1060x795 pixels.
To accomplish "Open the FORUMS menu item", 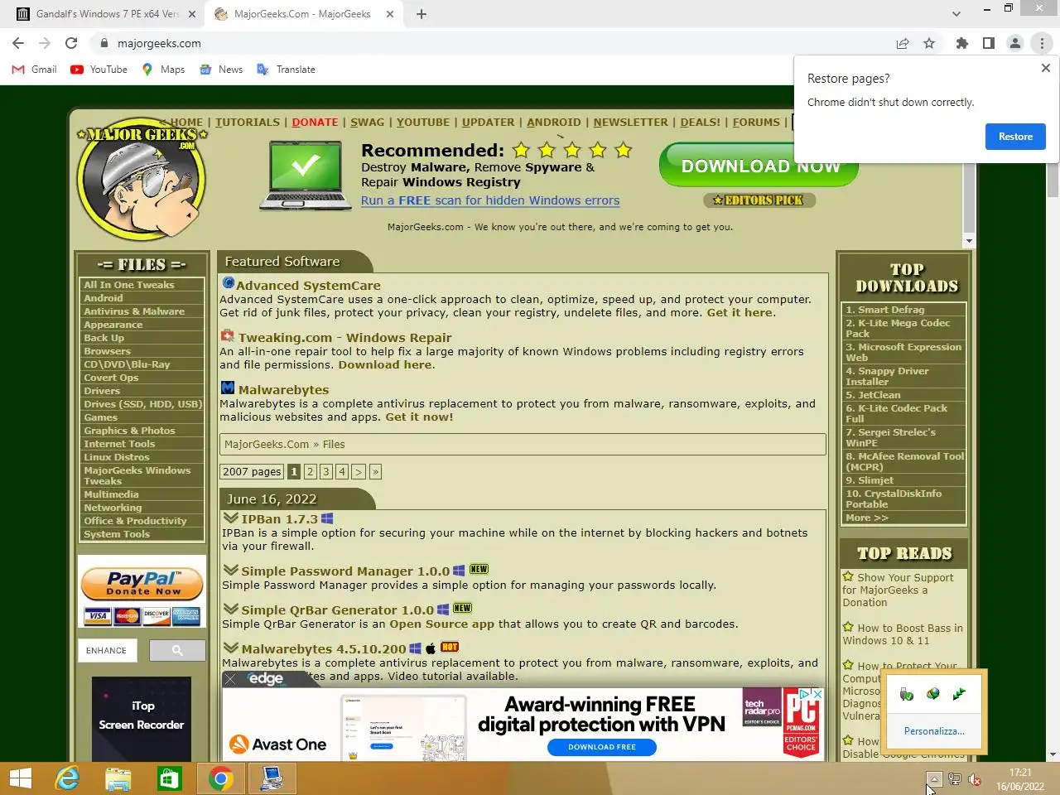I will click(x=756, y=122).
